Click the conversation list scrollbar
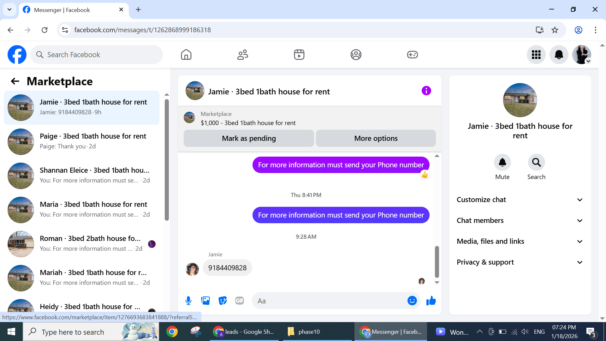Viewport: 606px width, 341px height. point(167,159)
